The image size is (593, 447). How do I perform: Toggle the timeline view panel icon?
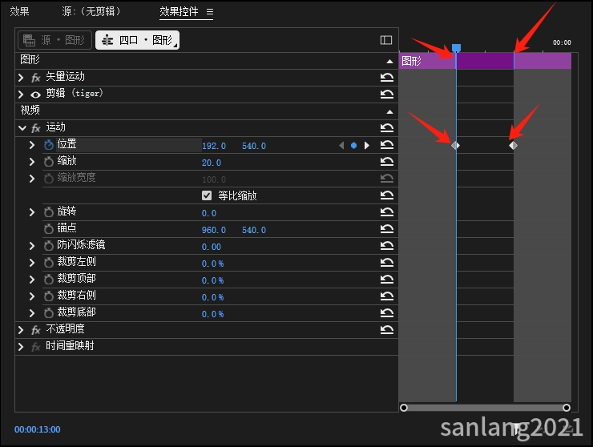tap(386, 40)
